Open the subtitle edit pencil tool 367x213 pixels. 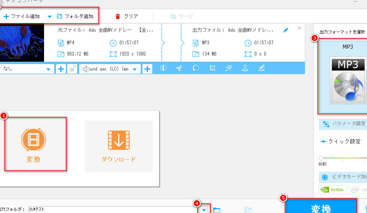(262, 68)
